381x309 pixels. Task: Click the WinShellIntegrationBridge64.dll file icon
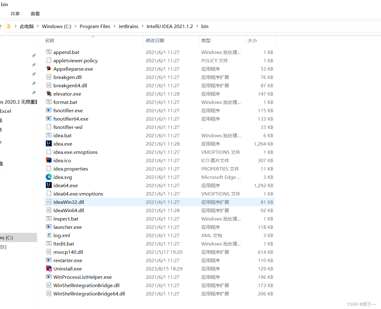(x=49, y=294)
